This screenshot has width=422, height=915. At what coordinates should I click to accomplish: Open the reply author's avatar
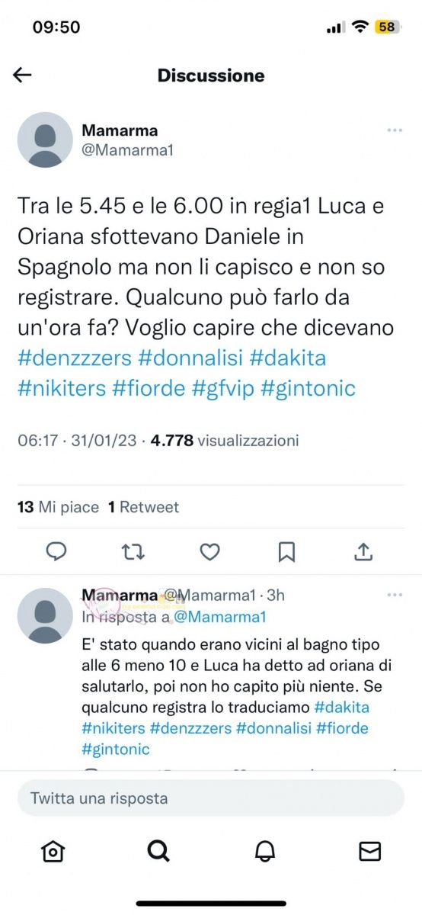tap(45, 616)
